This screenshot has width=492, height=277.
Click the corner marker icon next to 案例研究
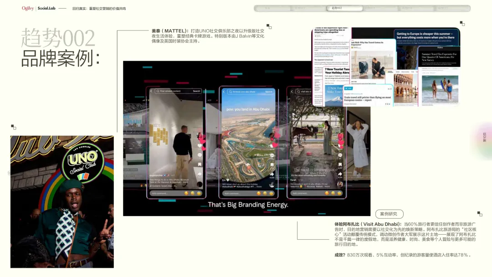pyautogui.click(x=480, y=214)
